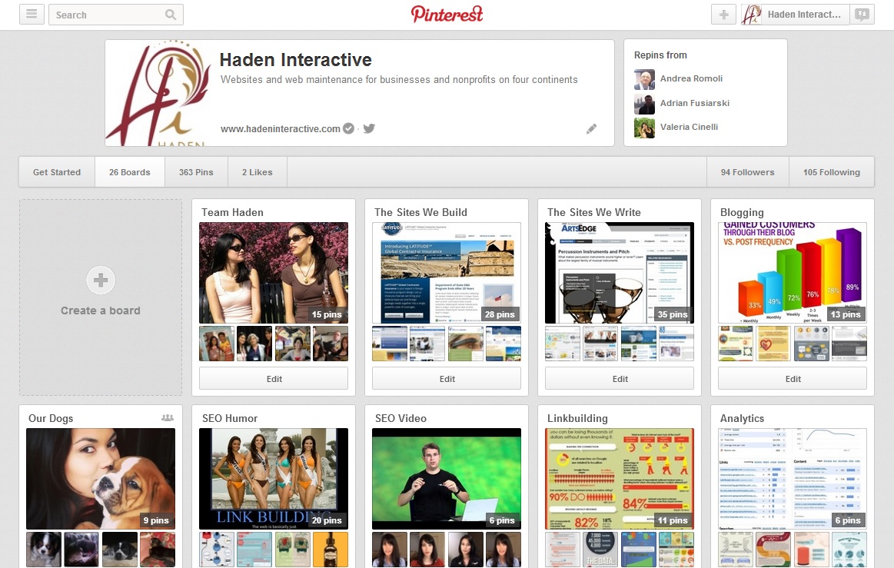
Task: Open SEO Video green screen cover
Action: [447, 479]
